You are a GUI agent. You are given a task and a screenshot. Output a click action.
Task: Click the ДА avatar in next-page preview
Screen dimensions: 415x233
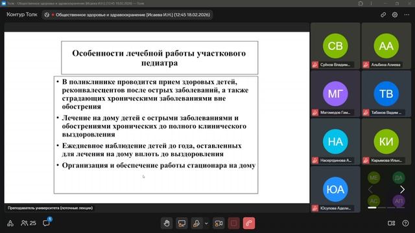(x=399, y=178)
